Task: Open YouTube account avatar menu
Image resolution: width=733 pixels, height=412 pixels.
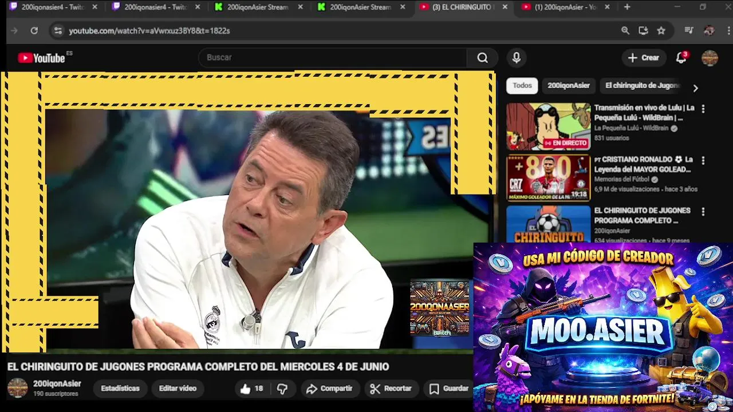Action: pos(710,58)
